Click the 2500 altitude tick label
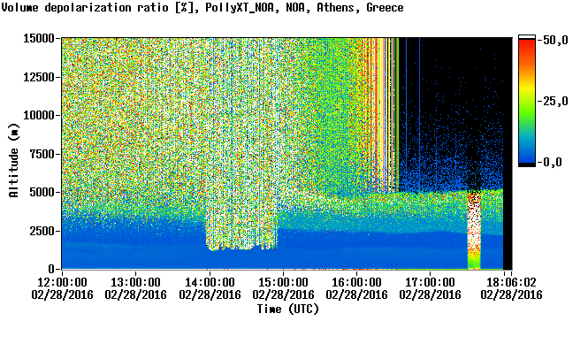The width and height of the screenshot is (588, 344). (42, 231)
